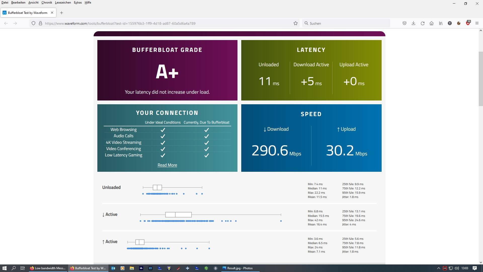483x272 pixels.
Task: Go to the Firefox home page icon
Action: coord(432,23)
